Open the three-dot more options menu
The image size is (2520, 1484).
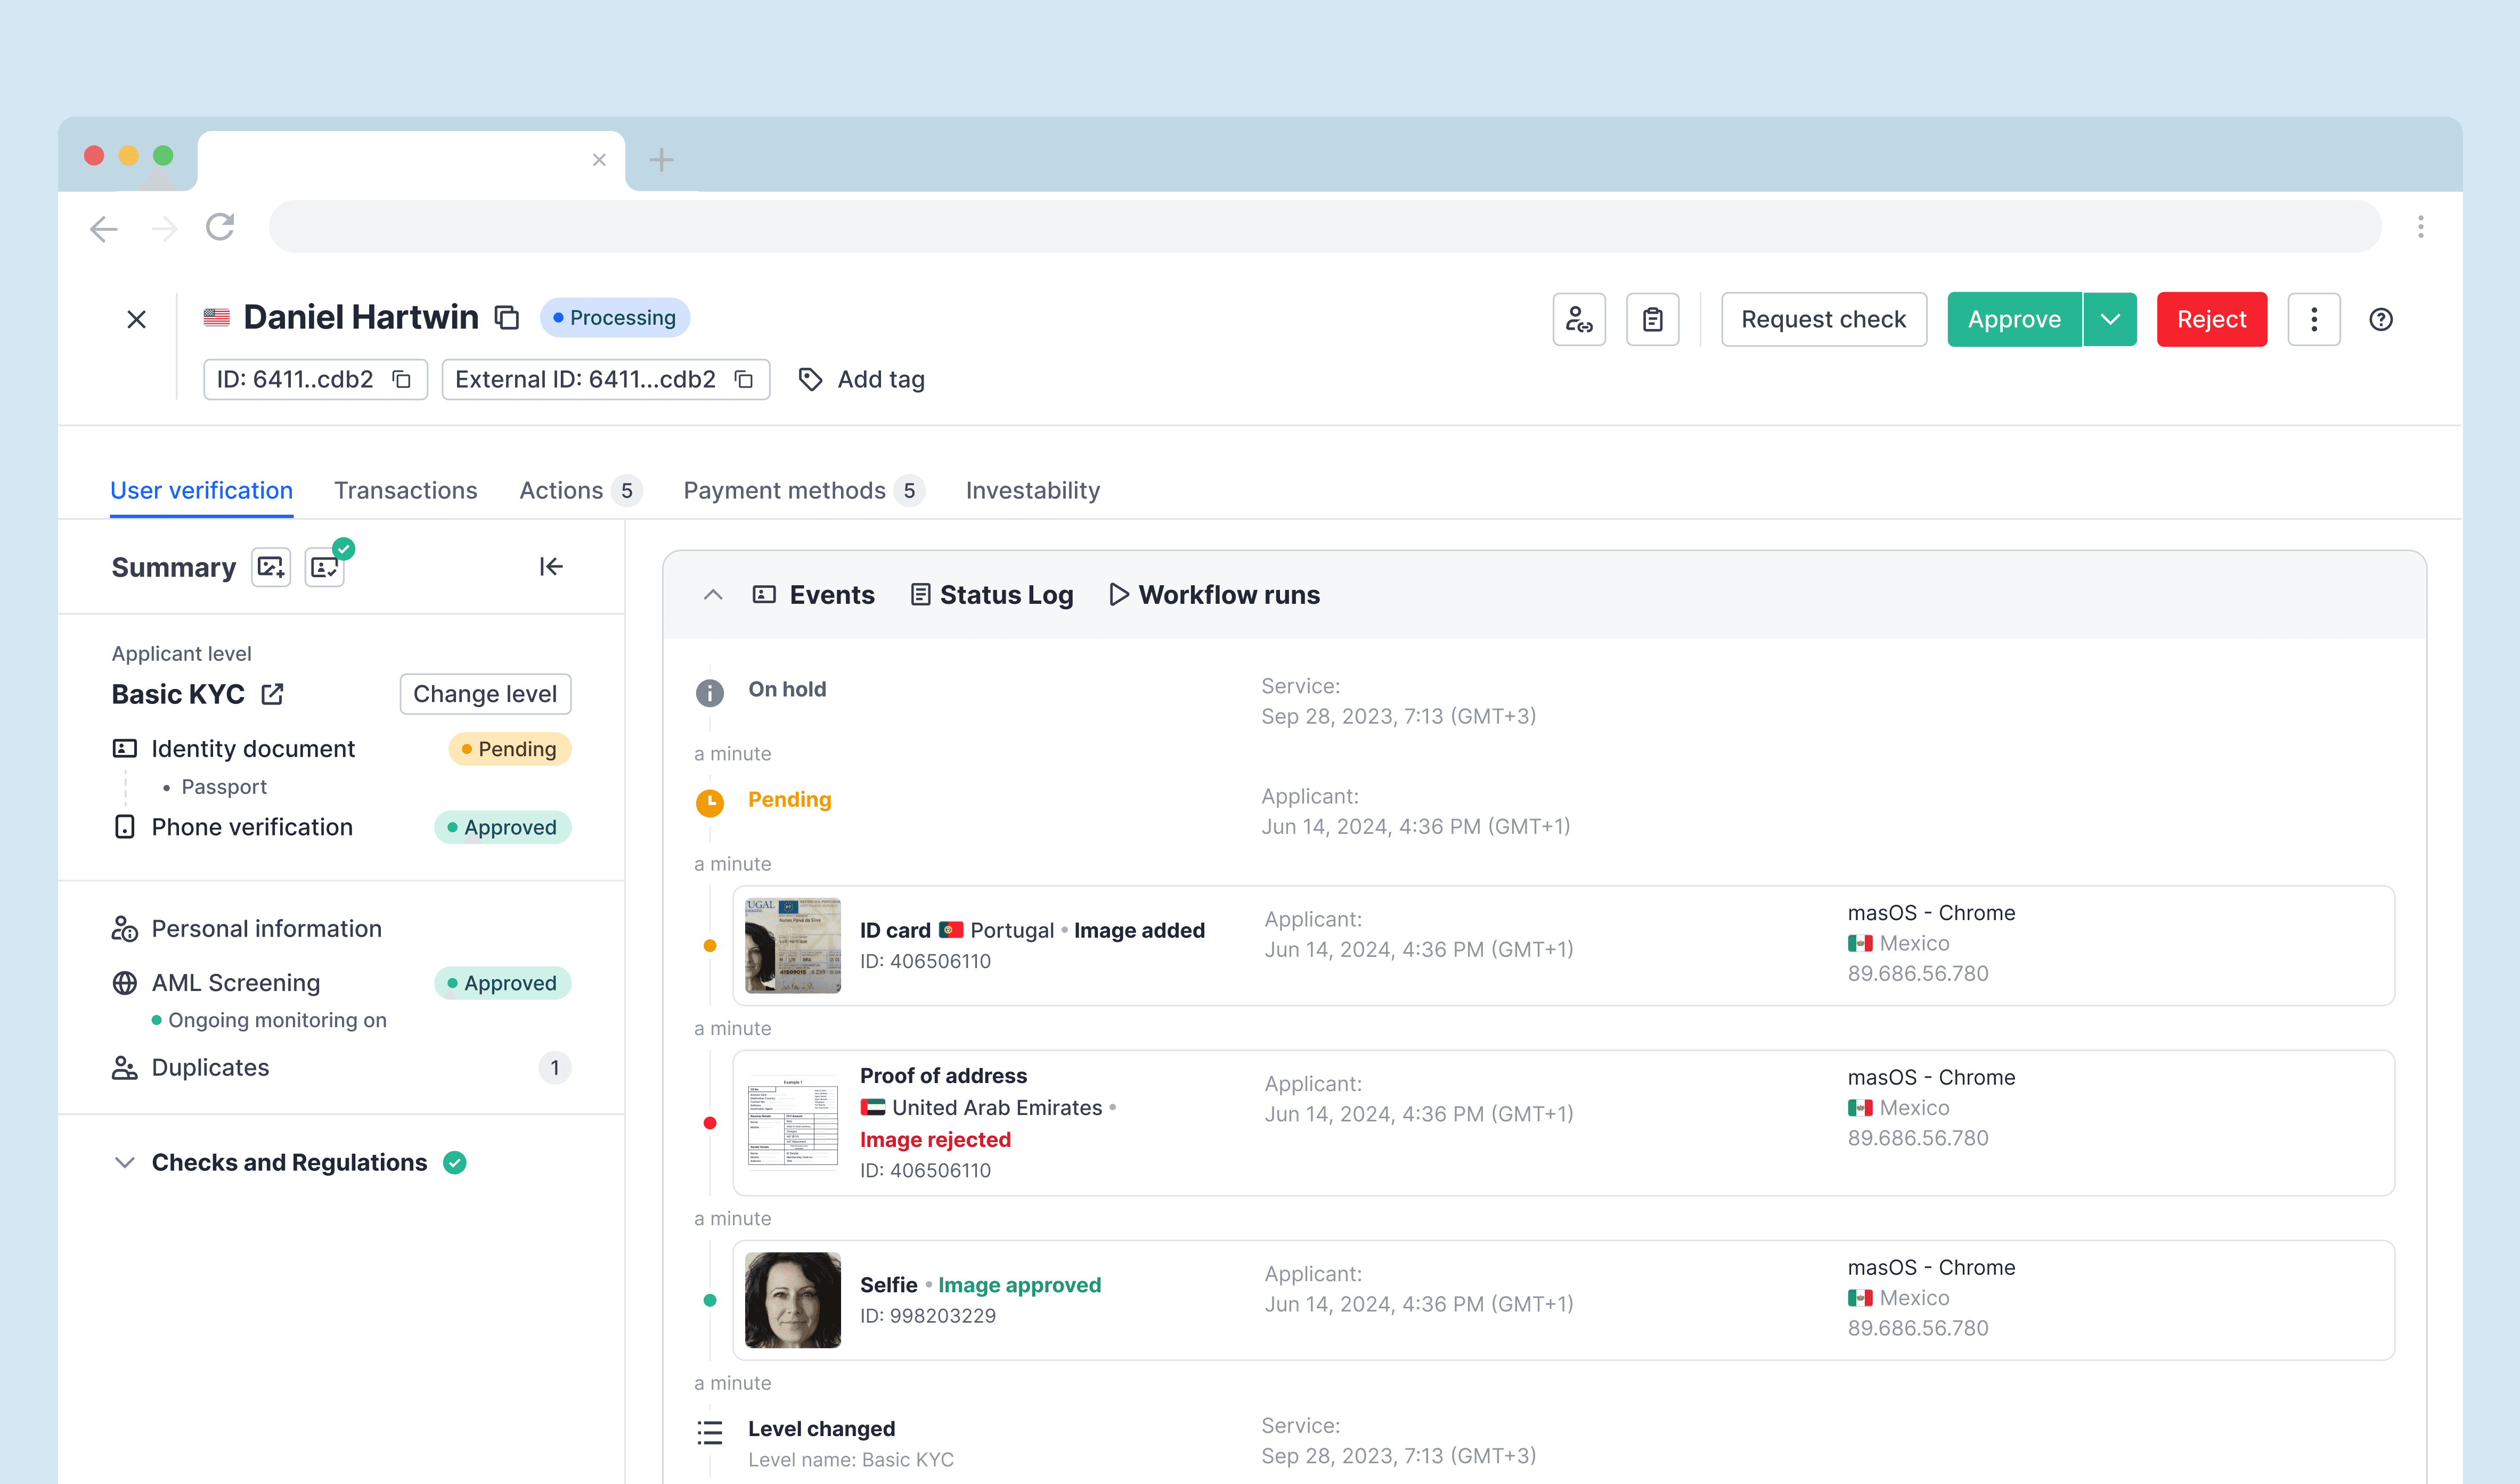point(2314,319)
